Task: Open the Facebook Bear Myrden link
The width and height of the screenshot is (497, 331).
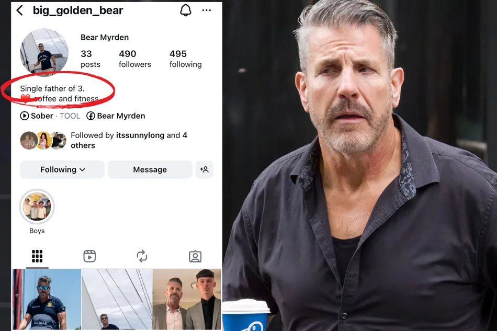Action: (116, 116)
